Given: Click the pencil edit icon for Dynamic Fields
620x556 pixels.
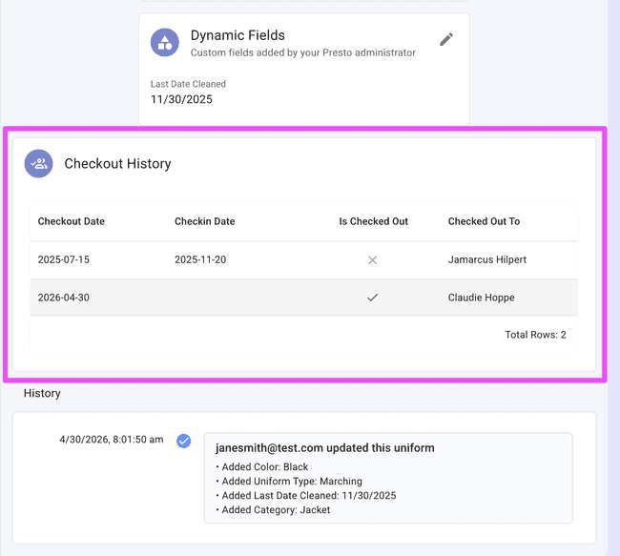Looking at the screenshot, I should tap(446, 39).
